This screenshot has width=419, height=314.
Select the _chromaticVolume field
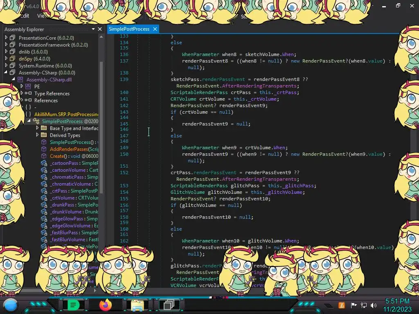pyautogui.click(x=74, y=184)
